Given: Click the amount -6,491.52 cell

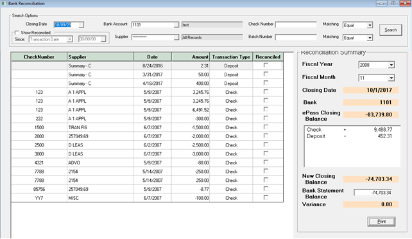Looking at the screenshot, I should click(191, 110).
